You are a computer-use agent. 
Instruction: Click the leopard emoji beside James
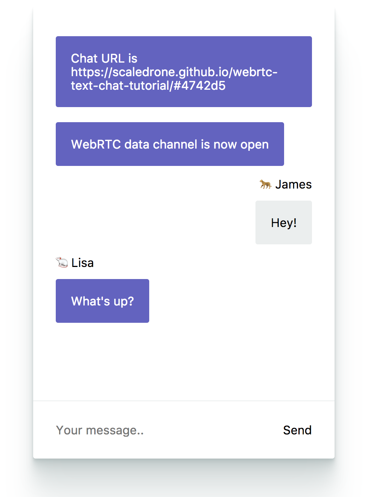[x=265, y=184]
